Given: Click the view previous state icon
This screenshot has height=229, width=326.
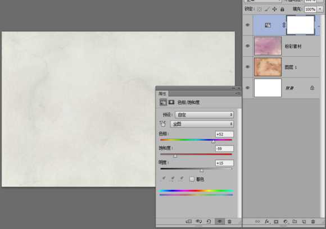Looking at the screenshot, I should [199, 222].
